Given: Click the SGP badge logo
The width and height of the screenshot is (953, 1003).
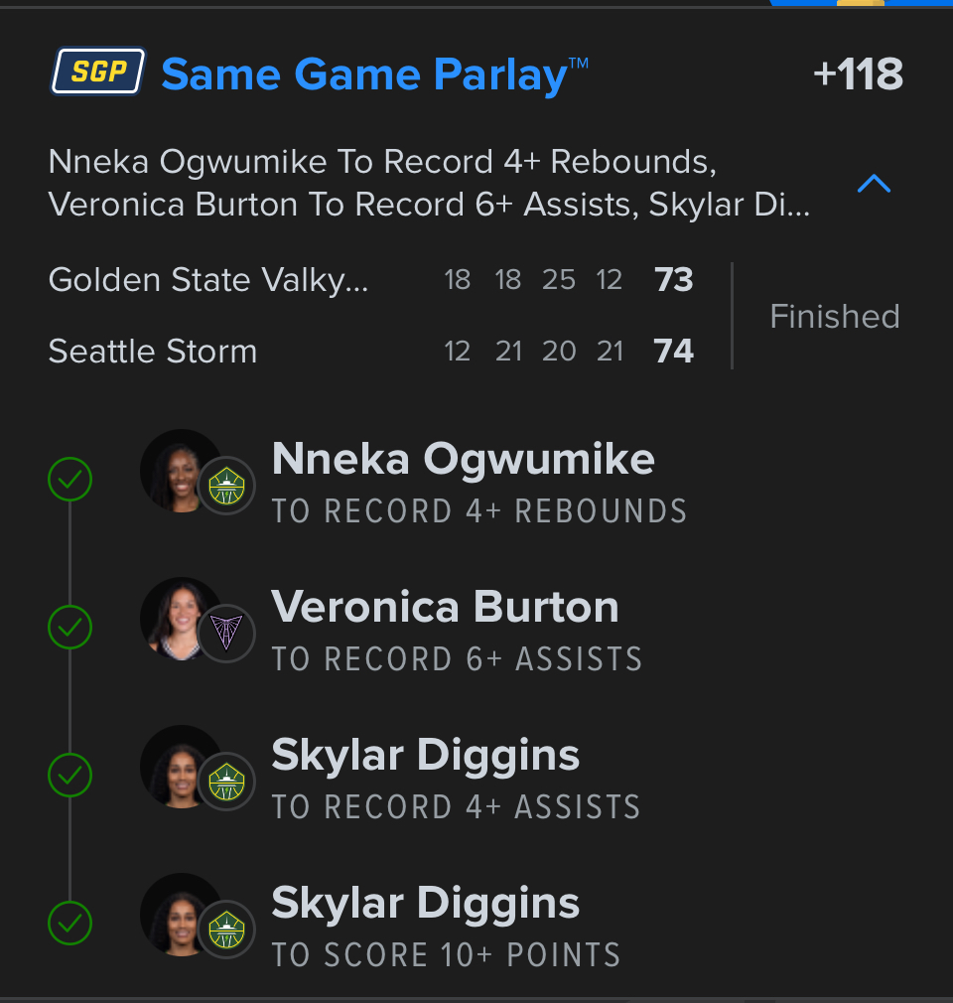Looking at the screenshot, I should 98,72.
